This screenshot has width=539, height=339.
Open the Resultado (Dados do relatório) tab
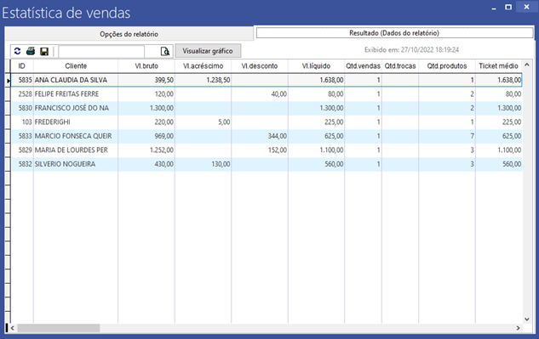[x=394, y=33]
